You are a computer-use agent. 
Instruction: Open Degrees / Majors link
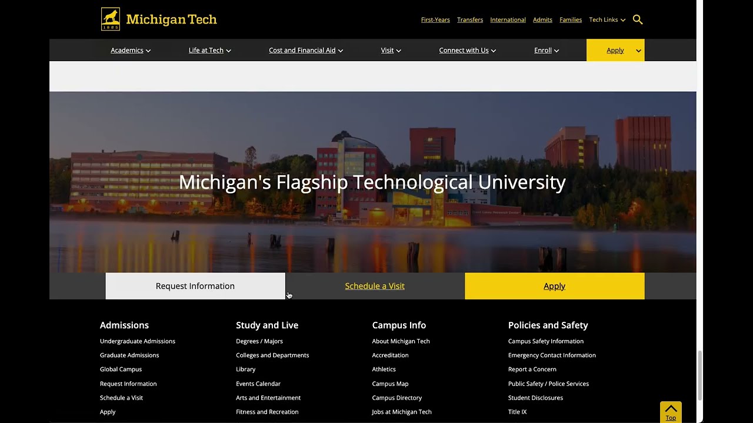pyautogui.click(x=259, y=341)
